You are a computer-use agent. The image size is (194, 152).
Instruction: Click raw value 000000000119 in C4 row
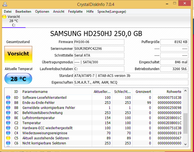tap(170, 133)
